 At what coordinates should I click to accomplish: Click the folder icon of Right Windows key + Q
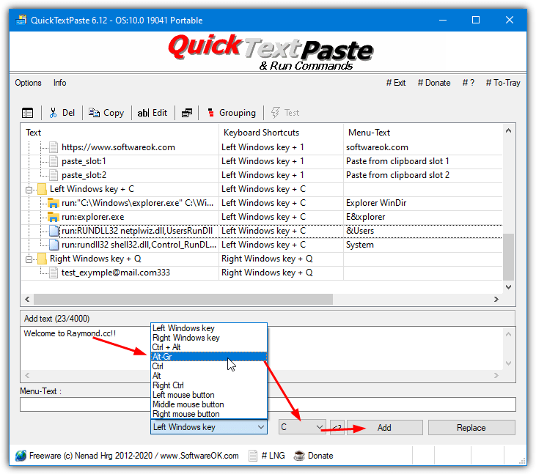42,259
